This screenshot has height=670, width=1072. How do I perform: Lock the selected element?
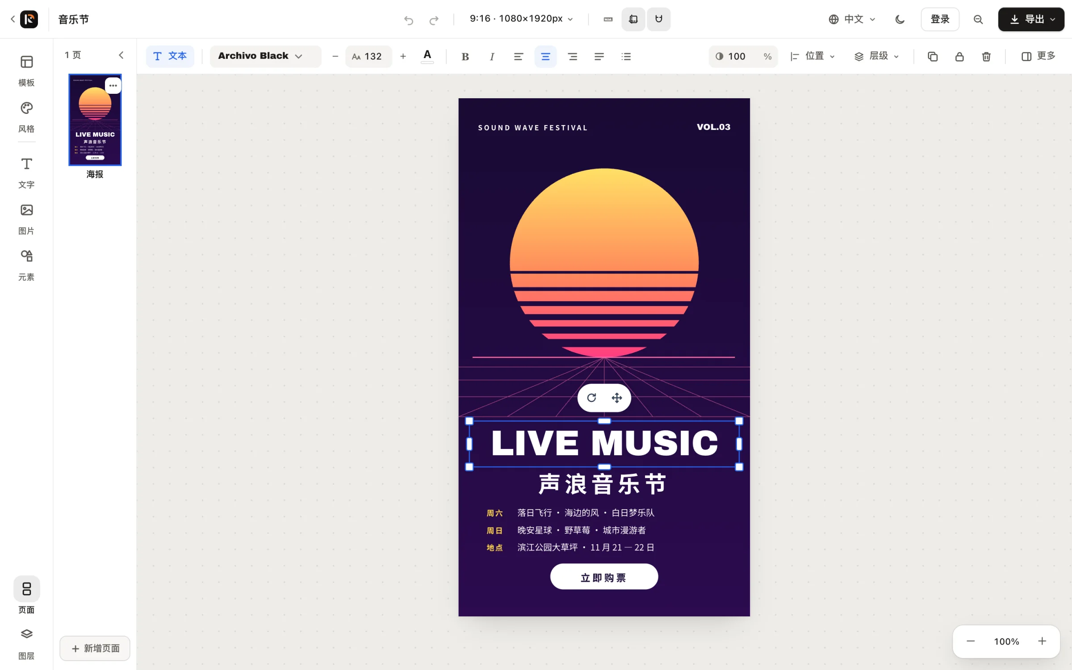(x=959, y=56)
